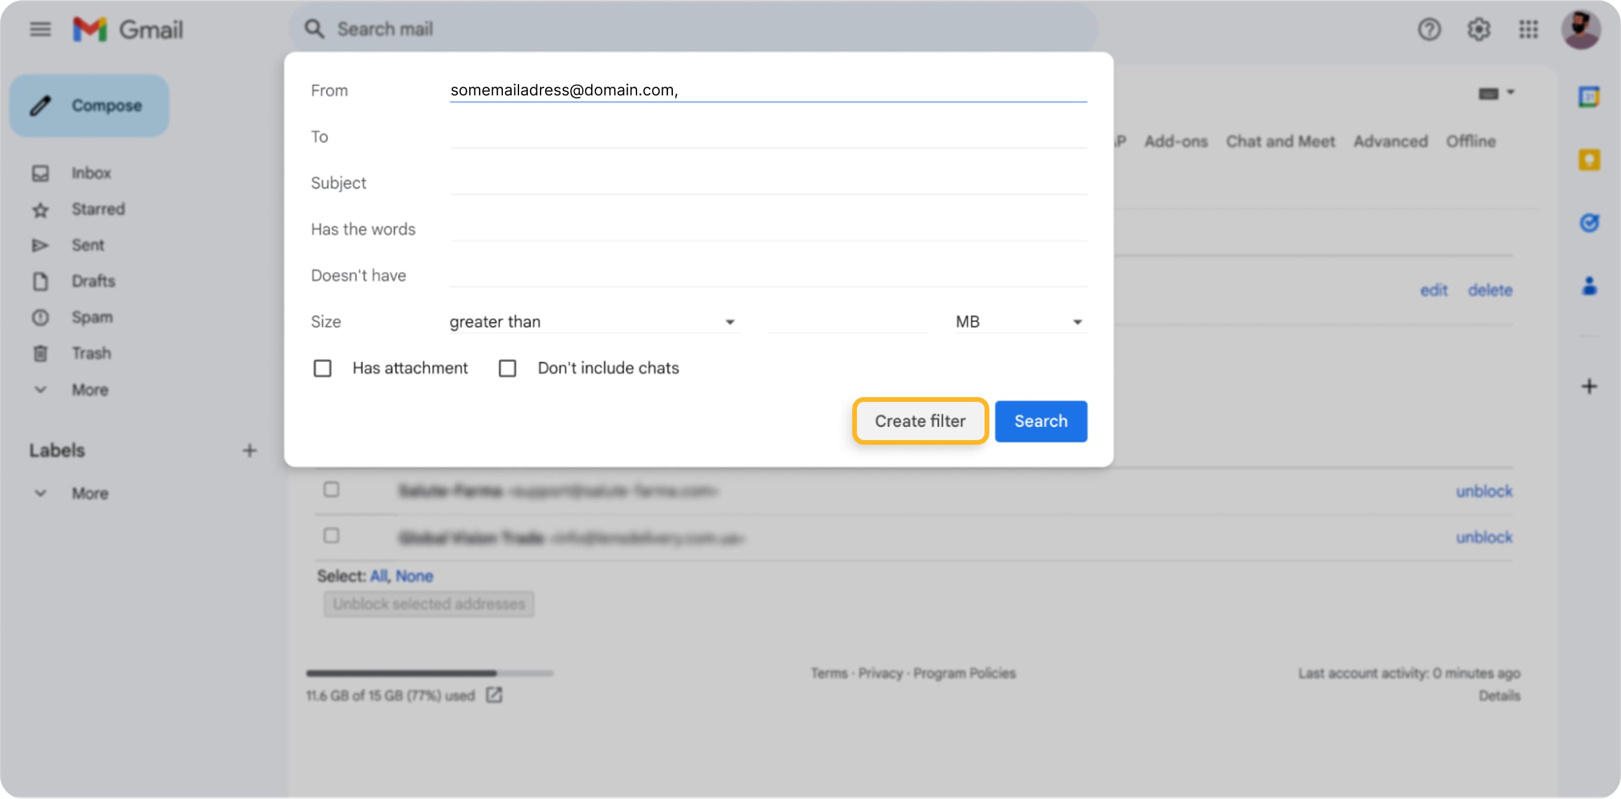Open Contacts in the side panel
Viewport: 1621px width, 799px height.
(1588, 286)
